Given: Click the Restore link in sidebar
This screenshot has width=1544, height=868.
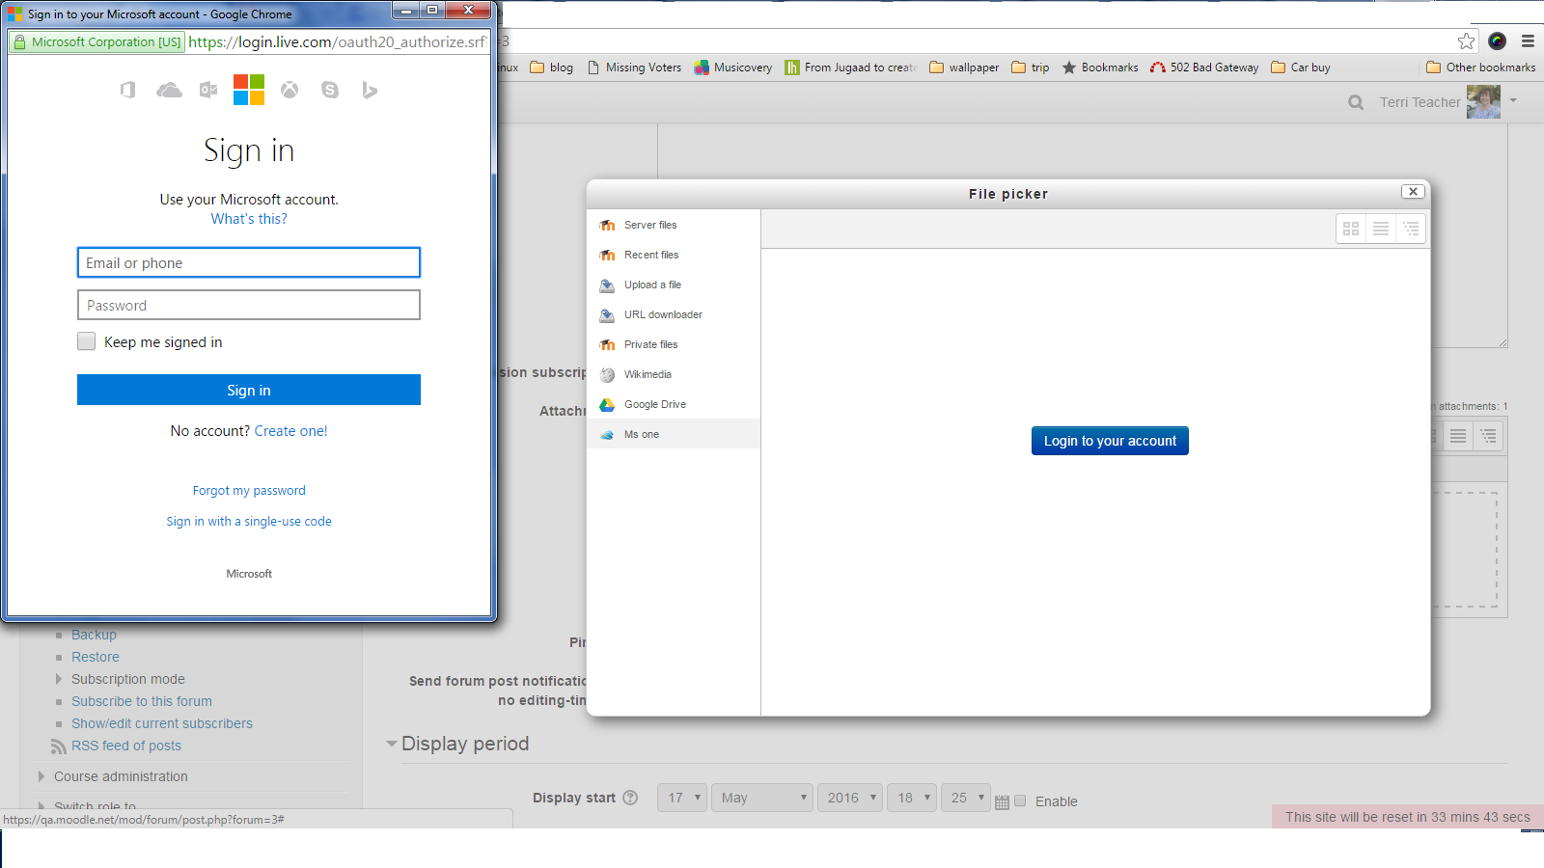Looking at the screenshot, I should (96, 657).
